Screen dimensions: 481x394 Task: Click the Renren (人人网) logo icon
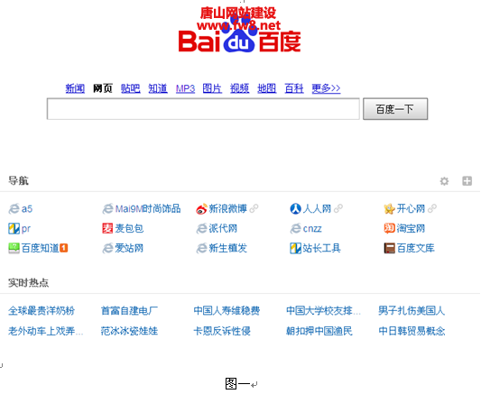[295, 208]
